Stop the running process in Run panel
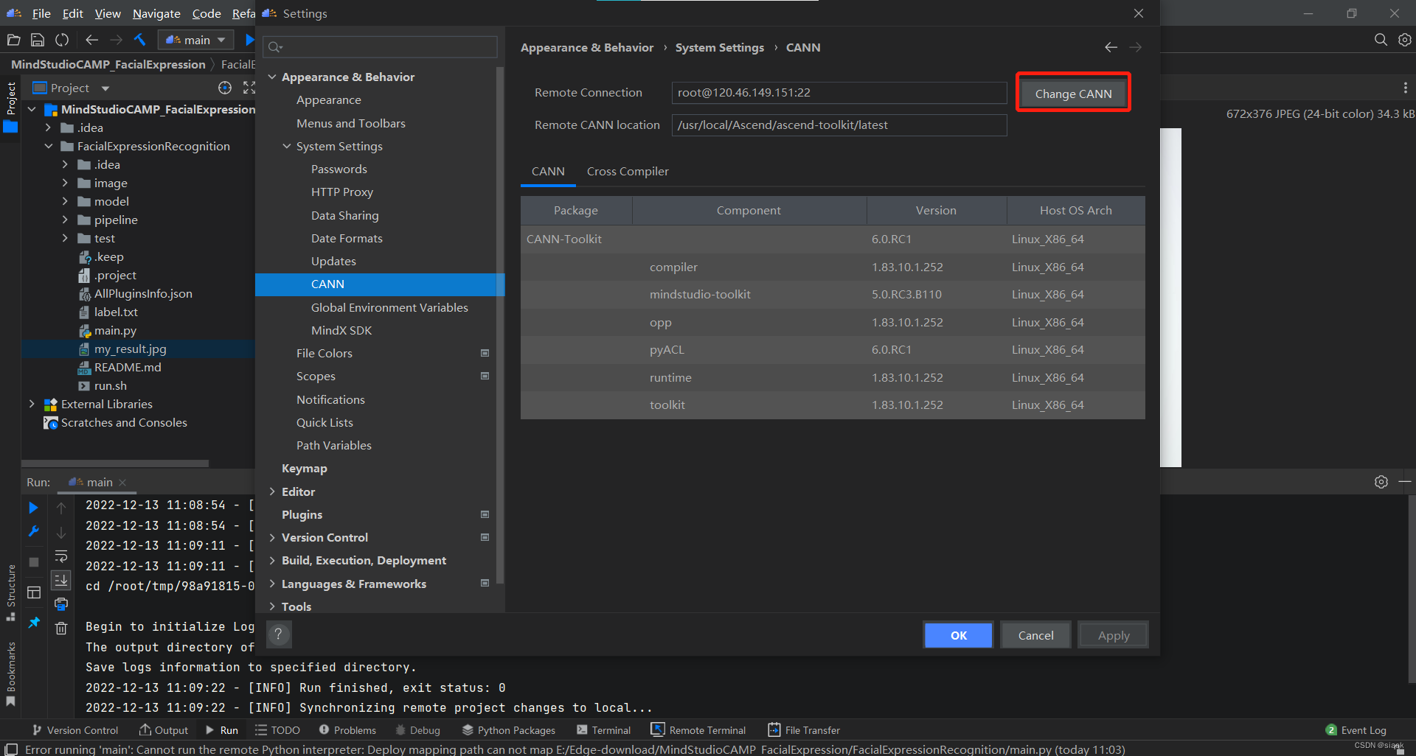 tap(33, 560)
